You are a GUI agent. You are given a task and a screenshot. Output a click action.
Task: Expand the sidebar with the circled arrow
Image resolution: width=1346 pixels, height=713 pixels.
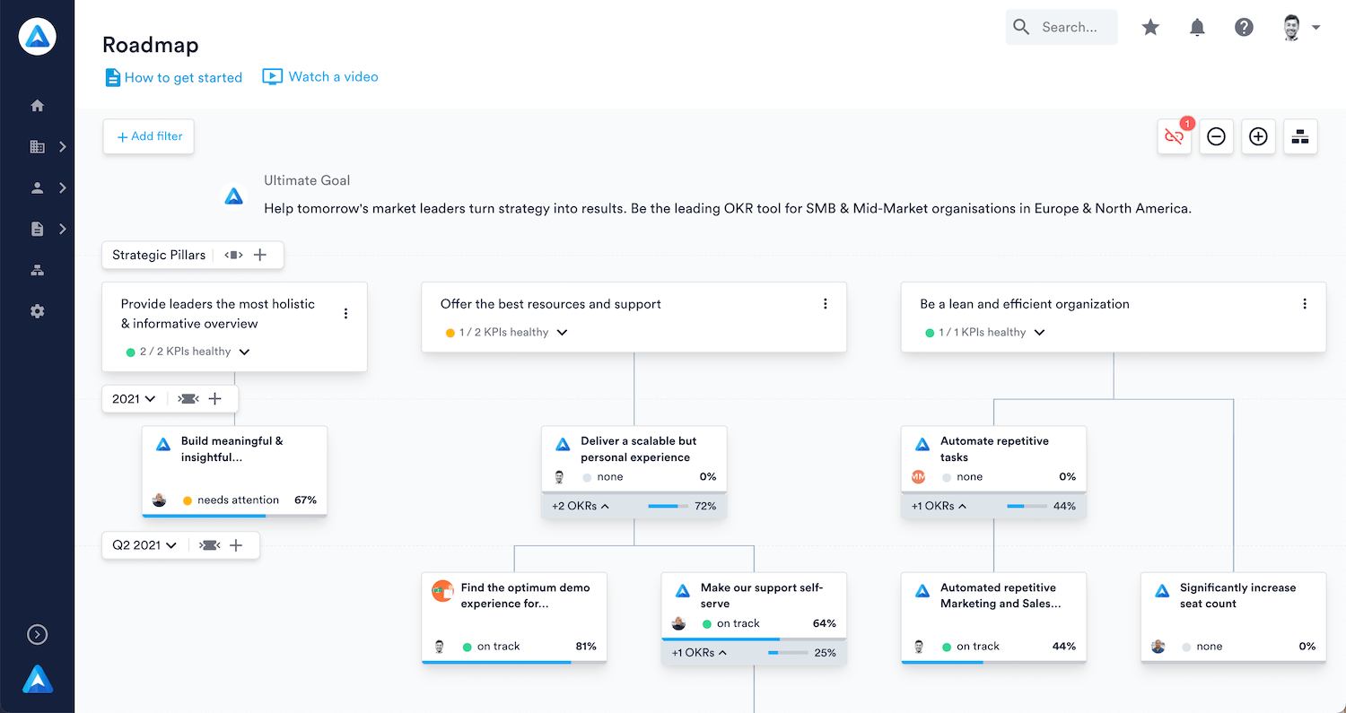click(37, 635)
